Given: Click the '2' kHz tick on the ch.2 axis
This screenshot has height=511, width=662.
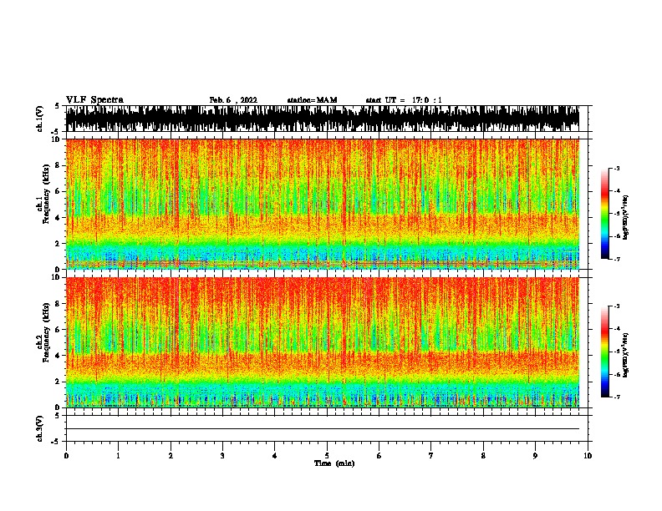Looking at the screenshot, I should coord(58,382).
